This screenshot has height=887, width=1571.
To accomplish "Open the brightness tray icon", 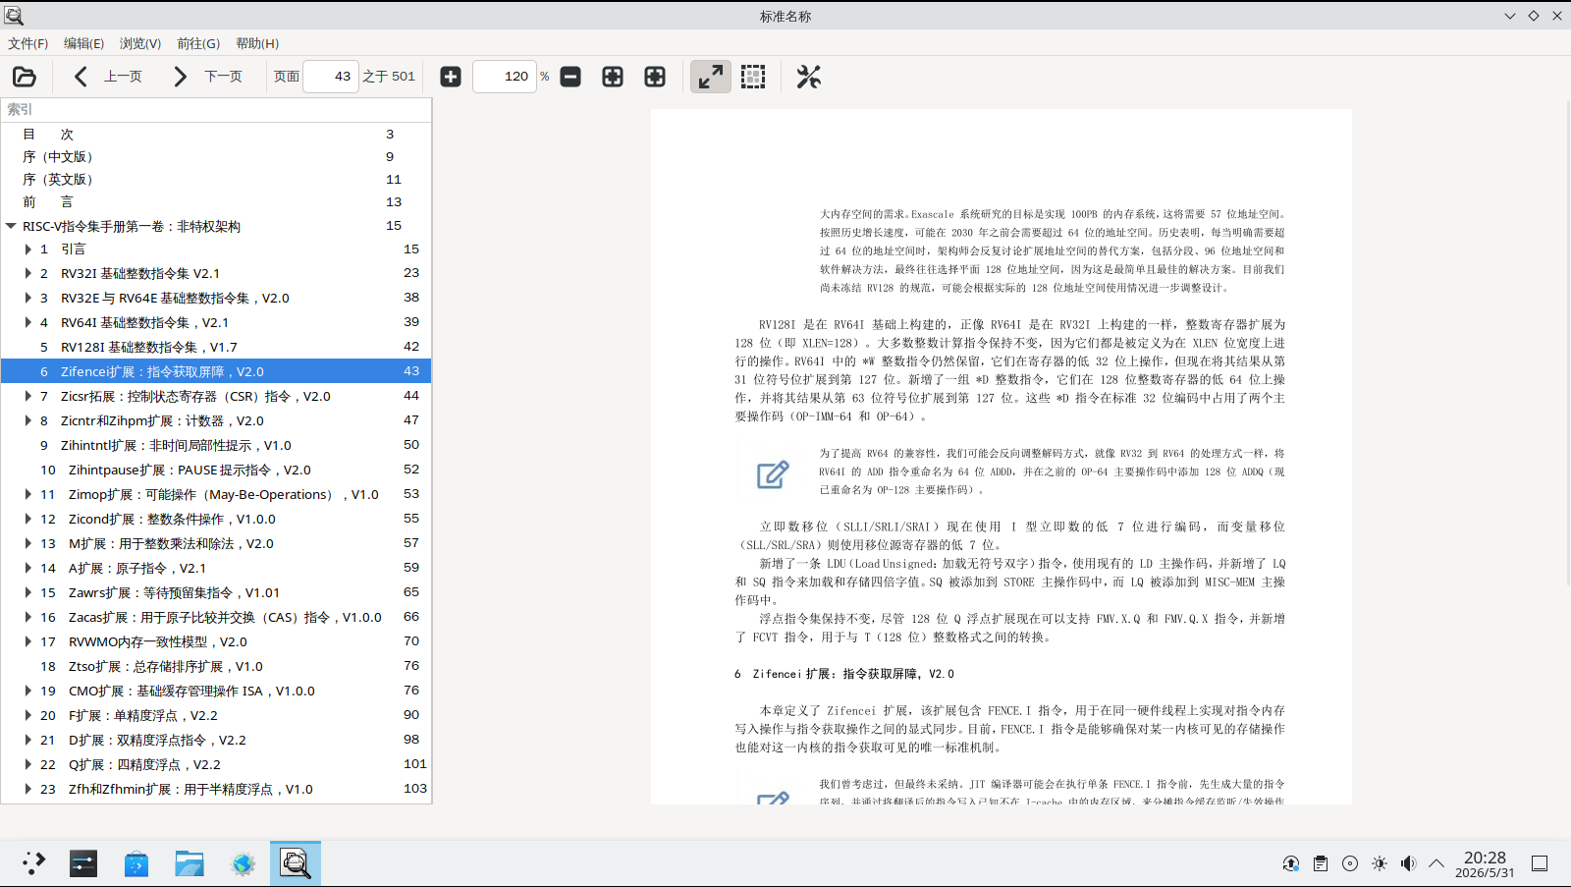I will pos(1380,863).
